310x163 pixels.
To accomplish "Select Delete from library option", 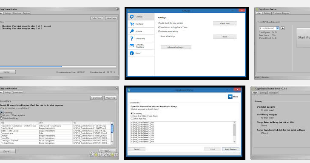I will click(x=1, y=118).
